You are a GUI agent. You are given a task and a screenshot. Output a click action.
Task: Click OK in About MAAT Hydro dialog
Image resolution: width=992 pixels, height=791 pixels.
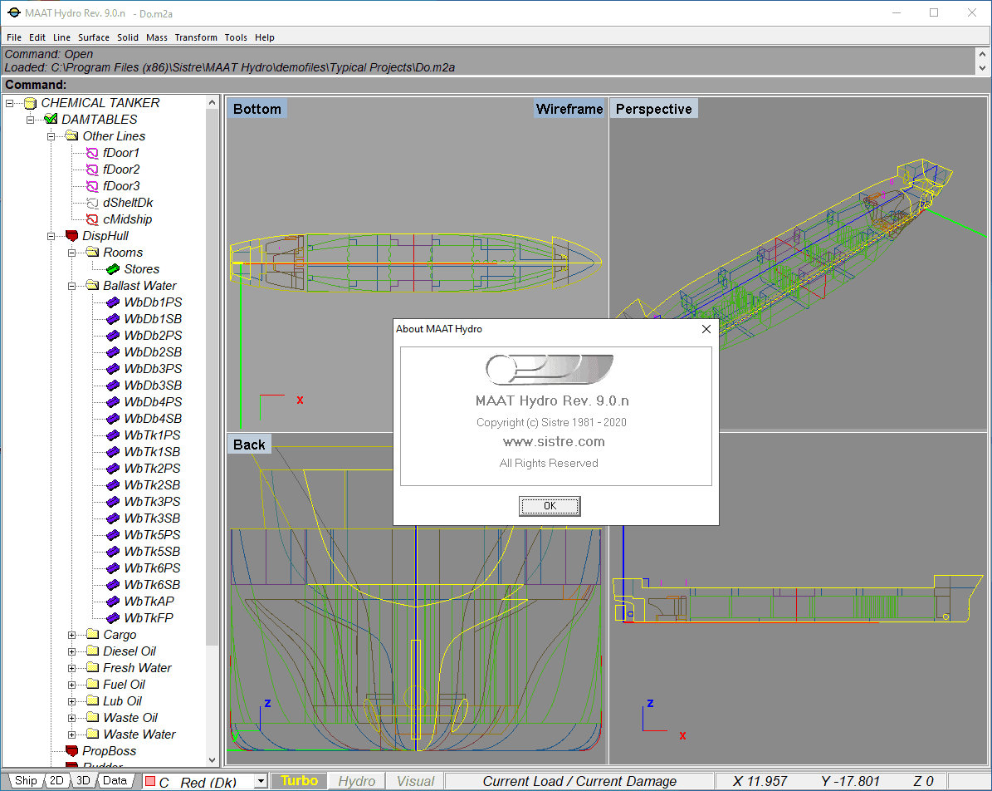(x=550, y=506)
